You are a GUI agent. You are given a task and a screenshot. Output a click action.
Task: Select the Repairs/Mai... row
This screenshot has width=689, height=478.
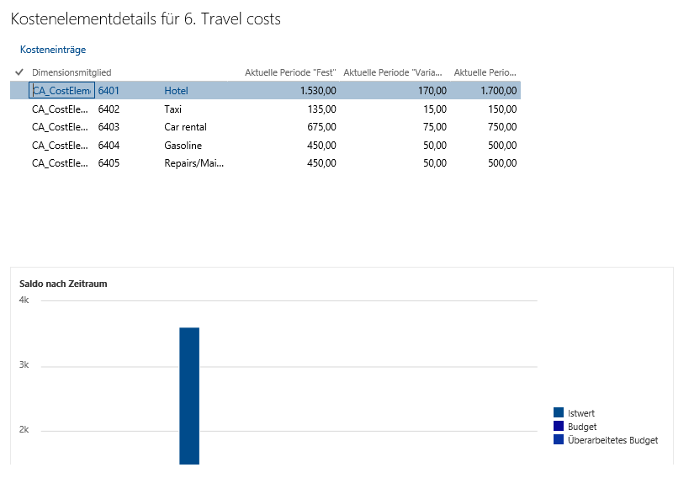tap(193, 163)
